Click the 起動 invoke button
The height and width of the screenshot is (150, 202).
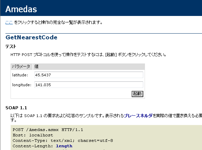(137, 94)
